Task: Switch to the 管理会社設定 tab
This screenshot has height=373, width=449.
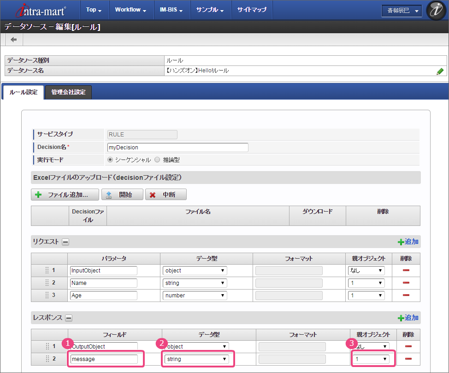Action: 68,92
